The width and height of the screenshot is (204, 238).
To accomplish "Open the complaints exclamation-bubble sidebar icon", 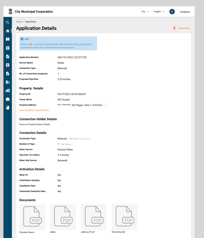I will point(7,40).
